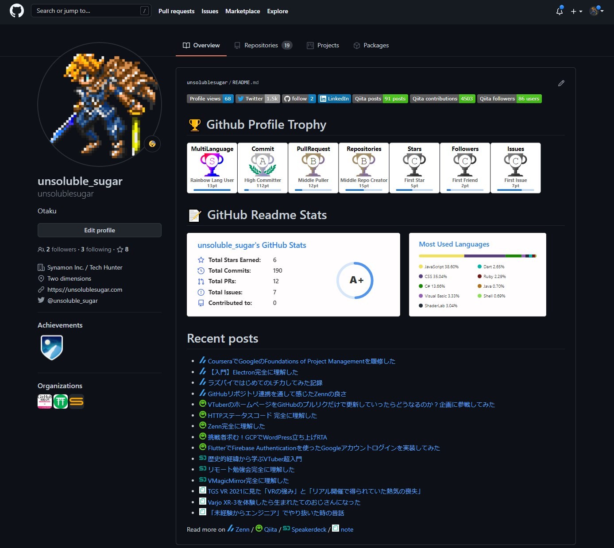Click the Profile views badge
Screen dimensions: 614x548
210,99
